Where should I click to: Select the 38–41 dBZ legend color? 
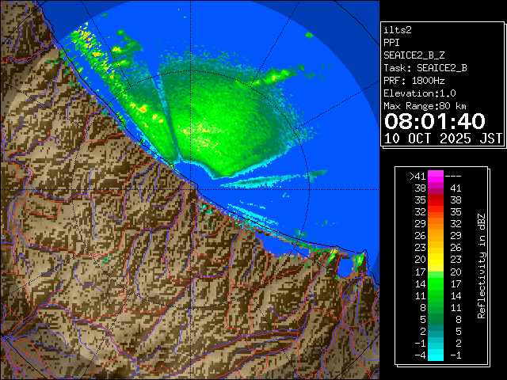click(x=436, y=188)
